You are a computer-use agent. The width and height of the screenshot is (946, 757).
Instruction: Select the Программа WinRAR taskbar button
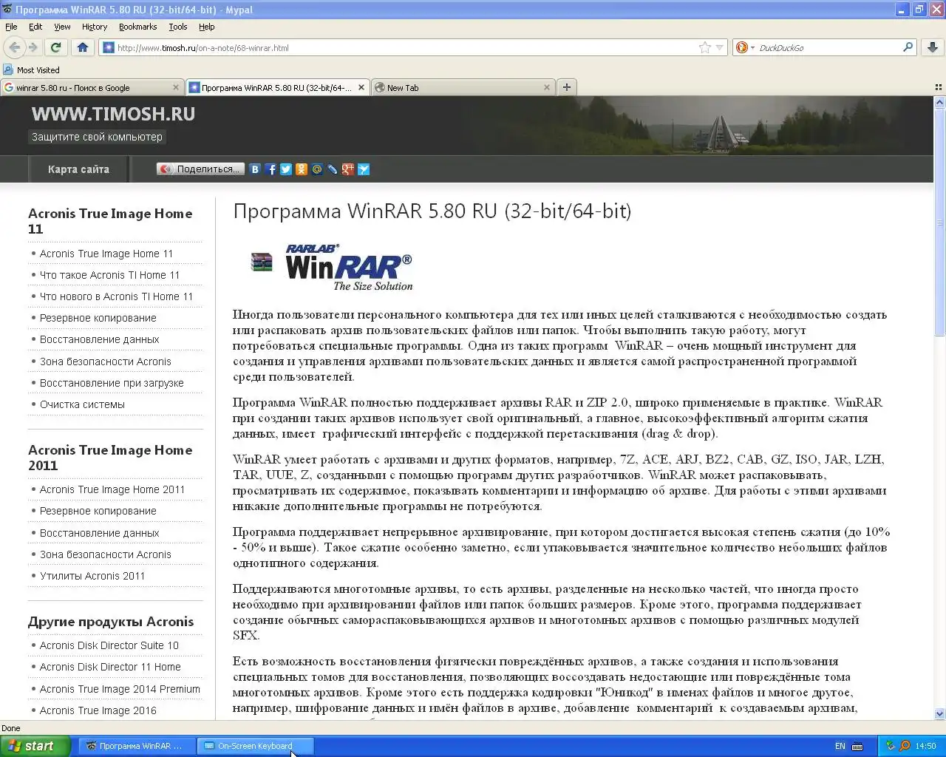click(x=137, y=746)
